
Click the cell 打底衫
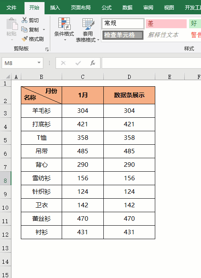tap(42, 124)
